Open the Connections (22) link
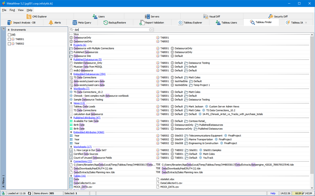The image size is (315, 196). 83,161
